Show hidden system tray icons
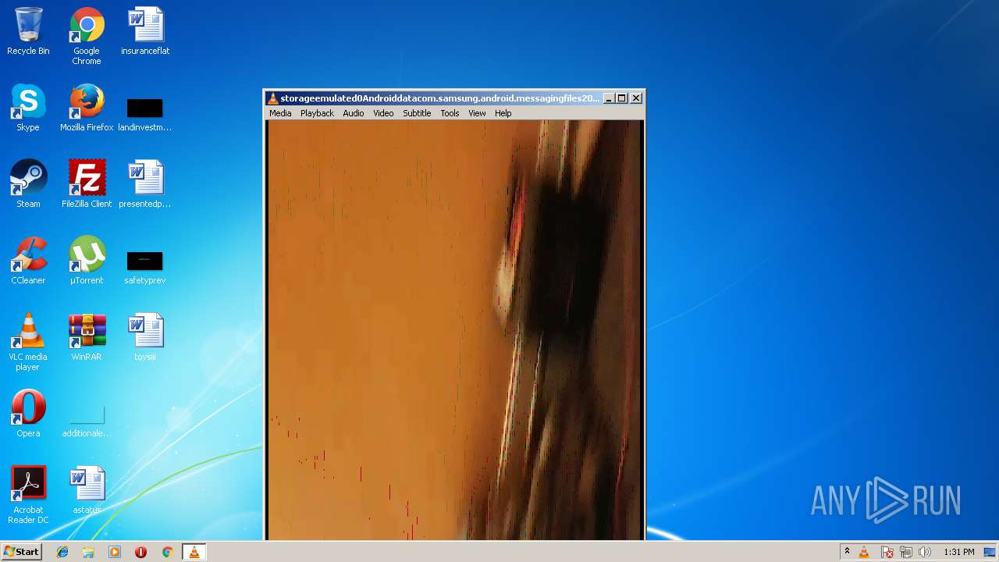999x562 pixels. click(847, 552)
